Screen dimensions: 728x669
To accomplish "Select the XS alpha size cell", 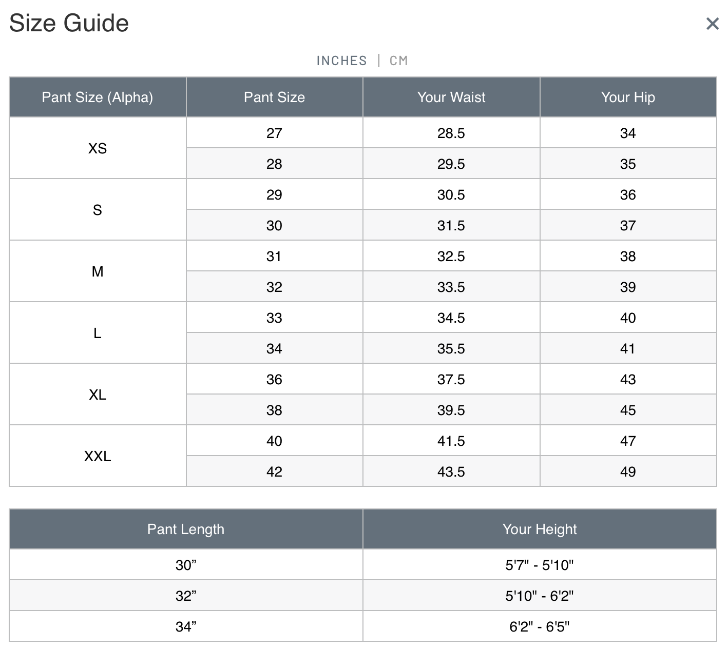I will pyautogui.click(x=98, y=148).
